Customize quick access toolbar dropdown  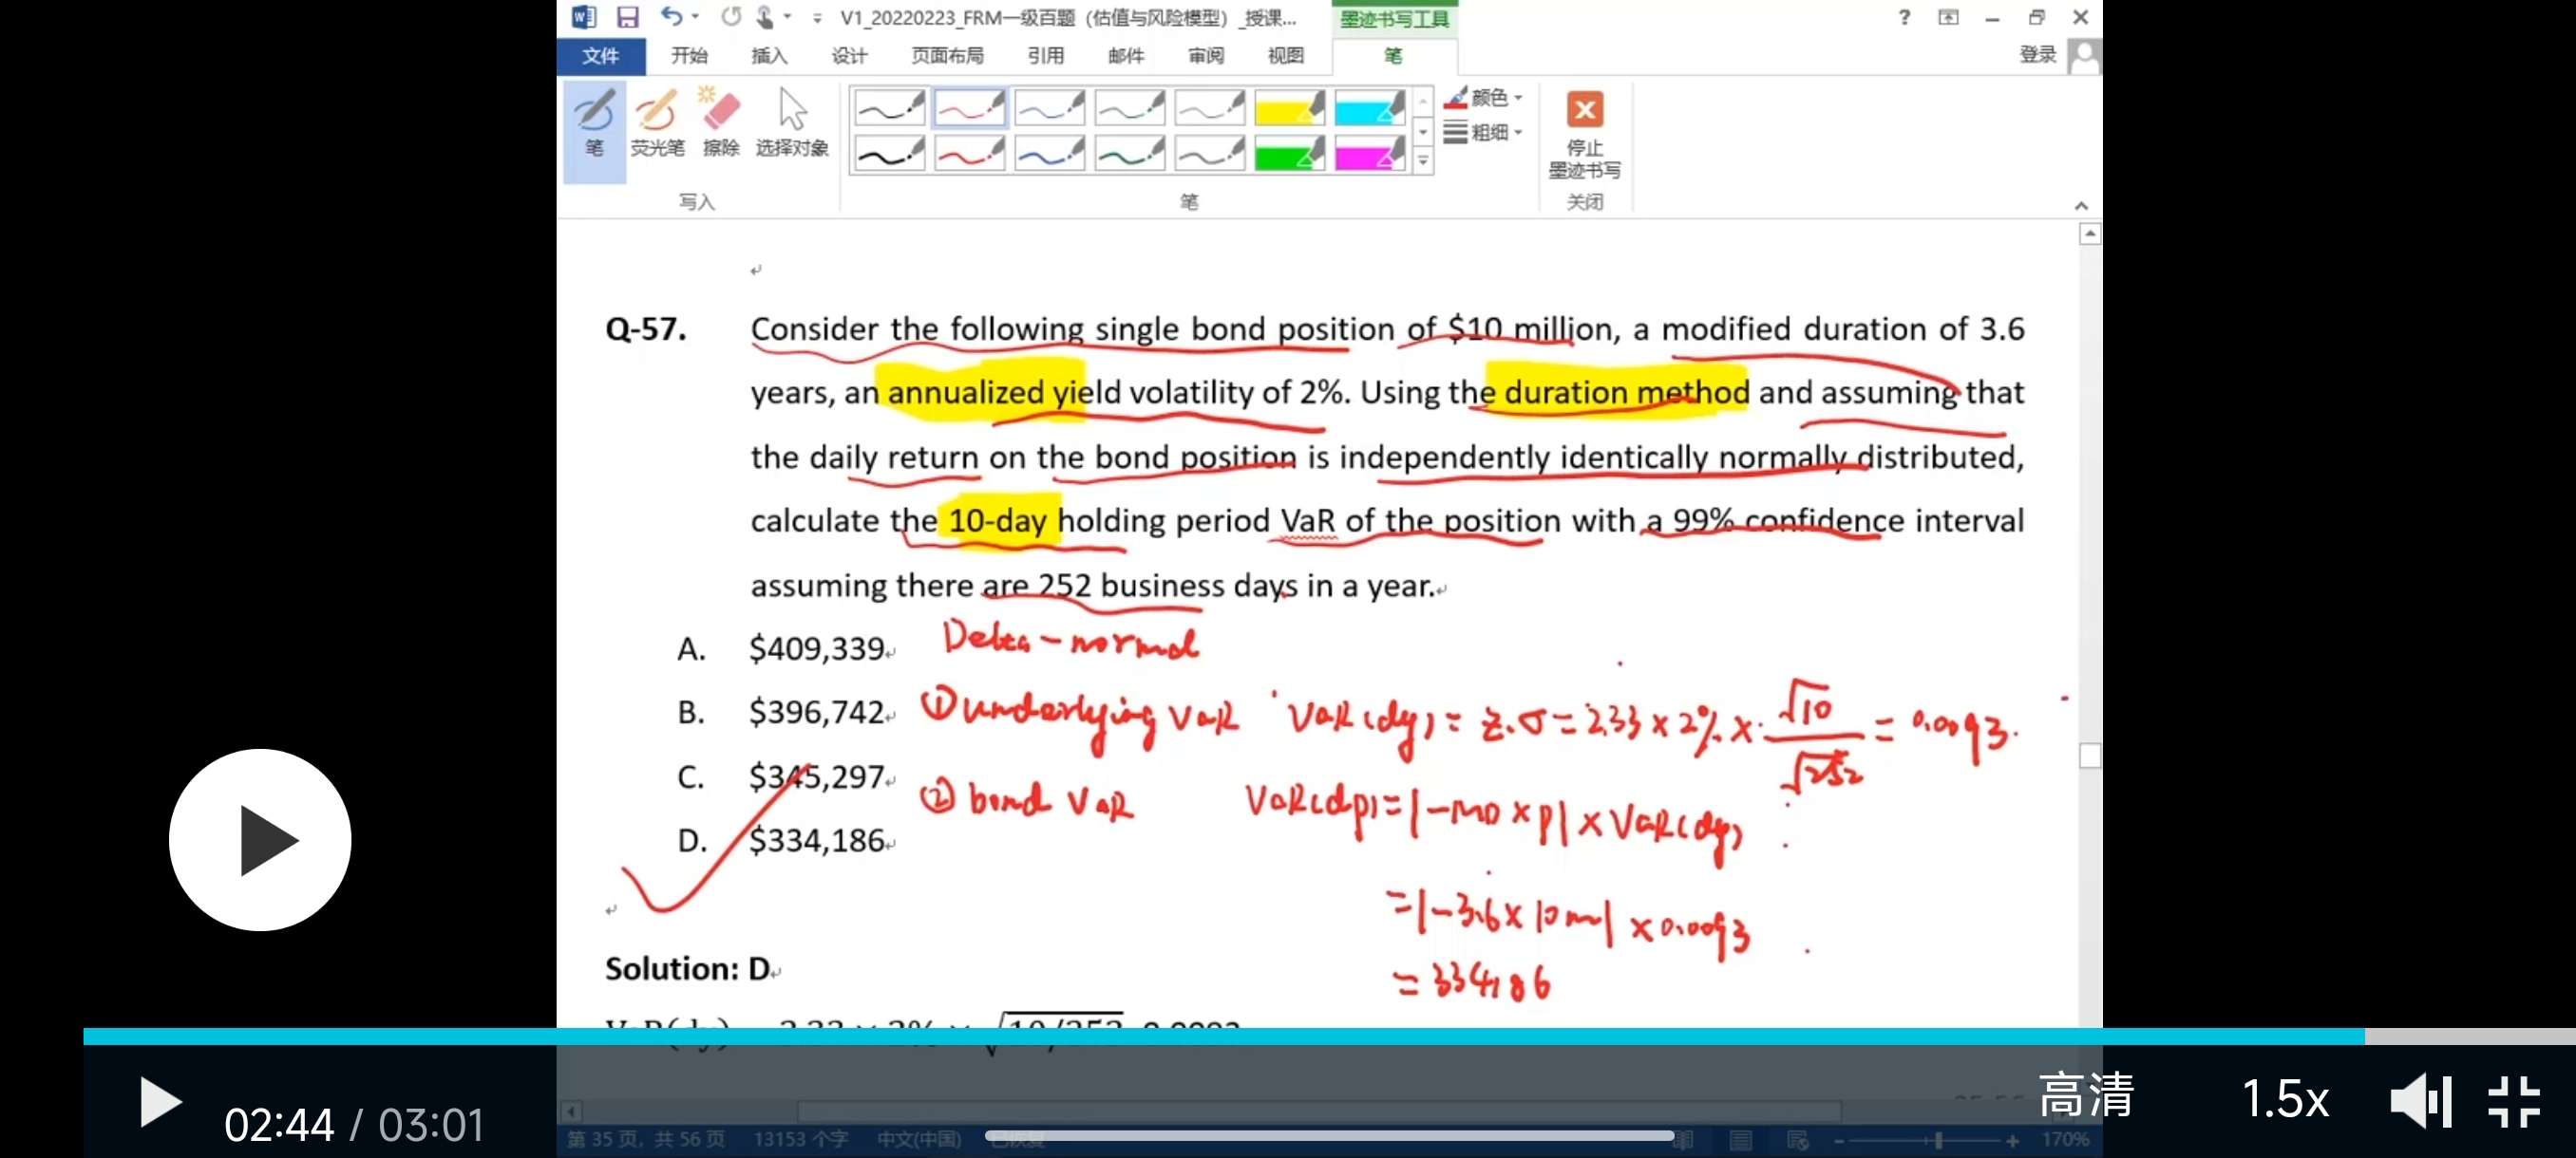click(x=817, y=18)
